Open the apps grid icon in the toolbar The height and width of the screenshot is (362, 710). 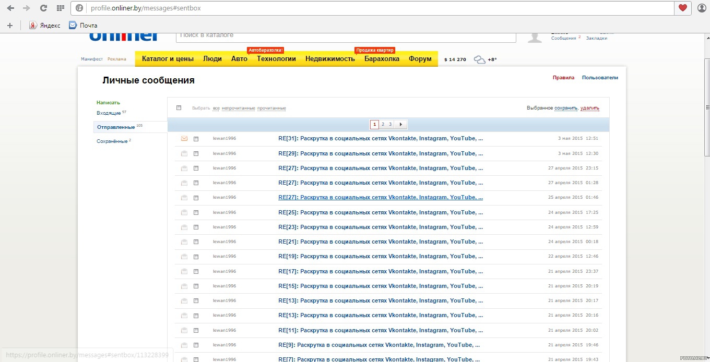(61, 8)
